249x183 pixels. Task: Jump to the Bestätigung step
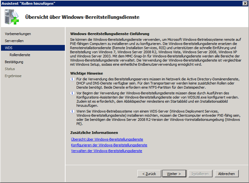pyautogui.click(x=14, y=62)
